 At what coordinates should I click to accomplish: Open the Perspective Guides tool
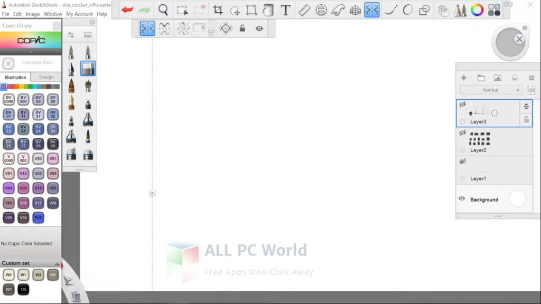pyautogui.click(x=355, y=11)
